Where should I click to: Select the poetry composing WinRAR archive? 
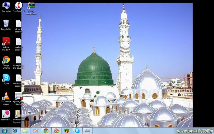[31, 6]
